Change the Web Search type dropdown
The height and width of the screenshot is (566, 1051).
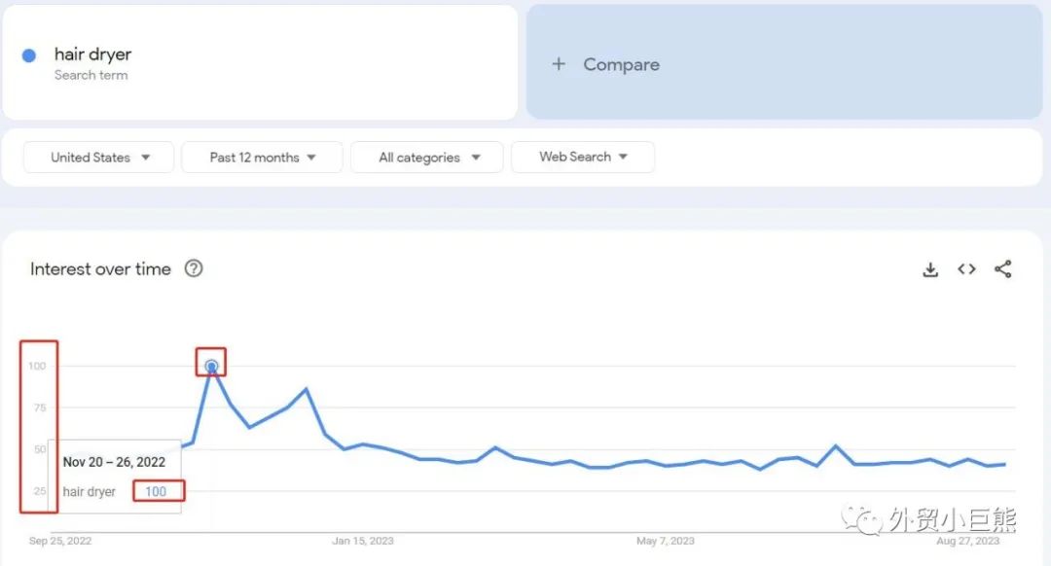coord(583,157)
